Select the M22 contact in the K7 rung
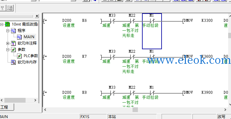The image size is (231, 119). point(132,57)
